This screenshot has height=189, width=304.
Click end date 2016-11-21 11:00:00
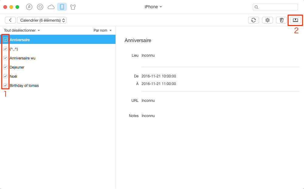tap(159, 84)
